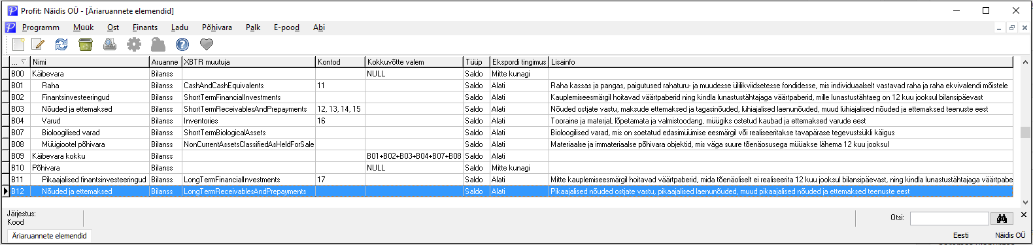Click the Näidis OÜ status bar entry

(x=1010, y=235)
